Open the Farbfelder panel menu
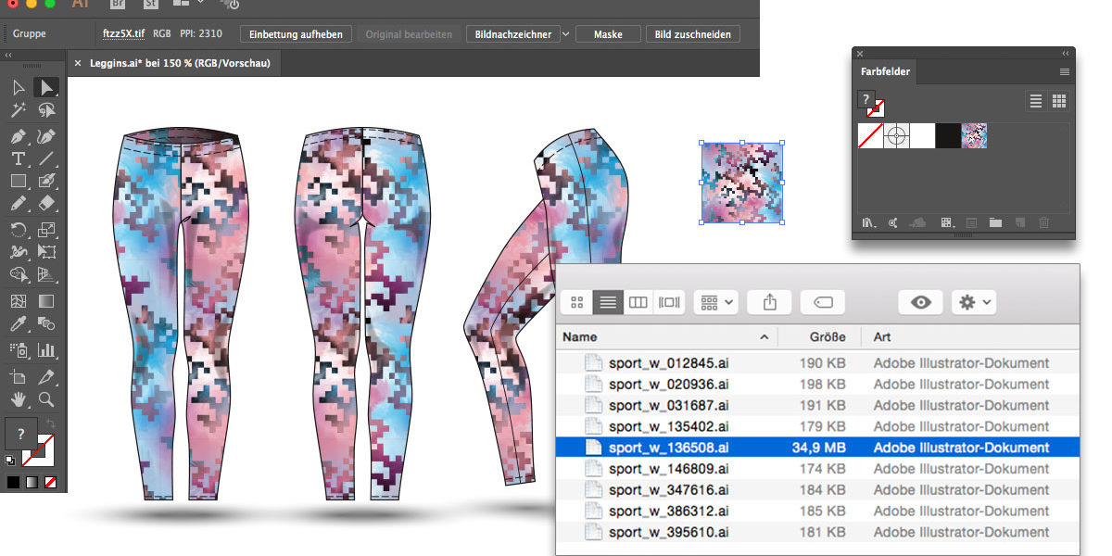Screen dimensions: 1112x556 1065,72
